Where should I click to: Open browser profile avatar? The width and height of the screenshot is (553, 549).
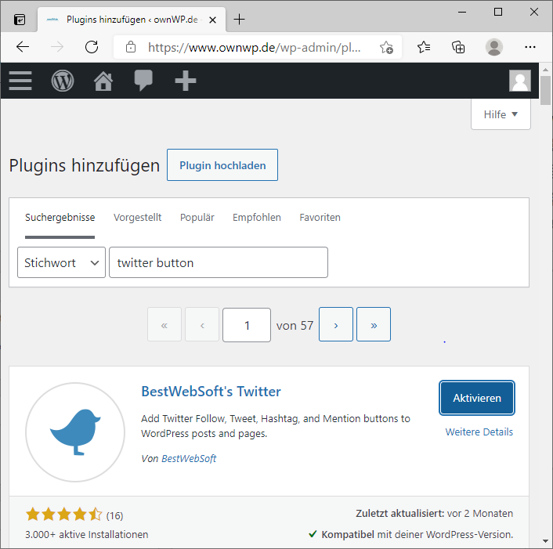(x=493, y=47)
